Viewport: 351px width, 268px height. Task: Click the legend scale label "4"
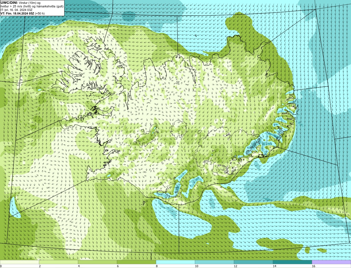pos(79,266)
